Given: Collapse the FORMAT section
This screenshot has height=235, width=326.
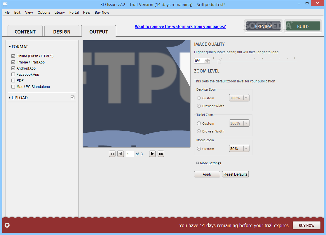Looking at the screenshot, I should click(10, 47).
